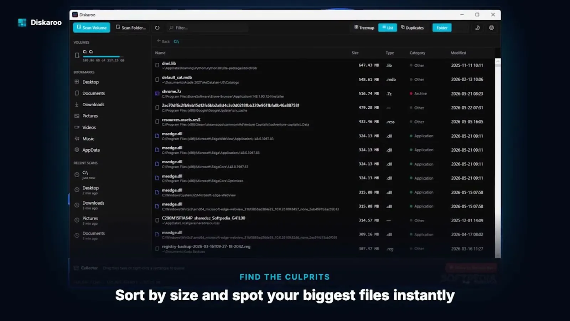Image resolution: width=570 pixels, height=321 pixels.
Task: Click the Pictures bookmark icon
Action: (x=77, y=116)
